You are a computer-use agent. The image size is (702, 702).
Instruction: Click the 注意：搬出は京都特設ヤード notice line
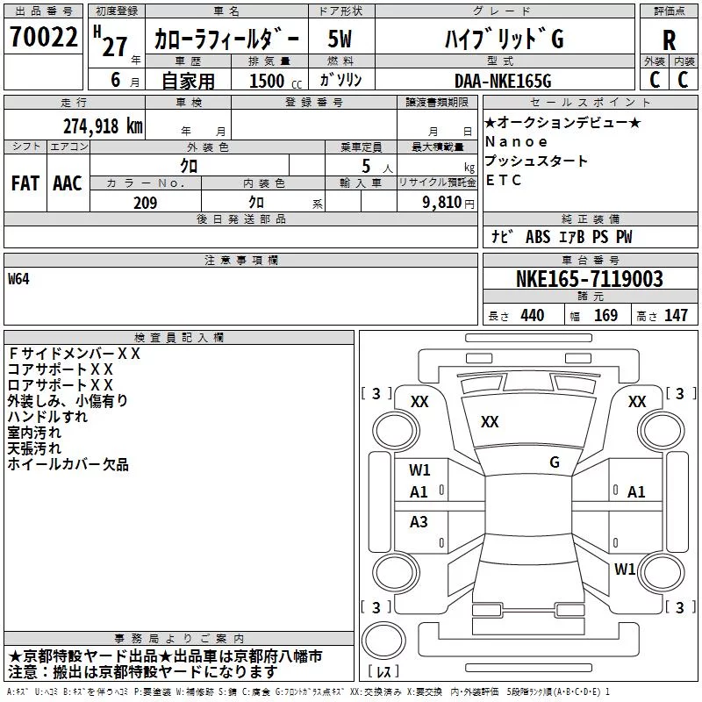click(143, 672)
